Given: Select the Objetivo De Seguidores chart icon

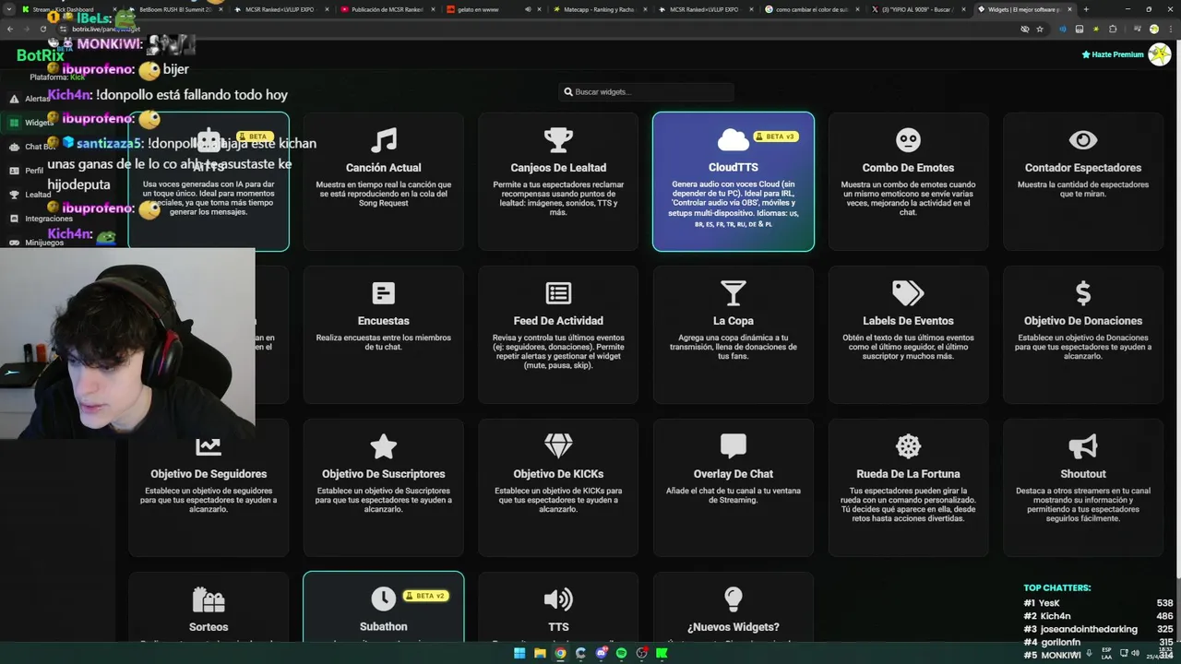Looking at the screenshot, I should 209,446.
